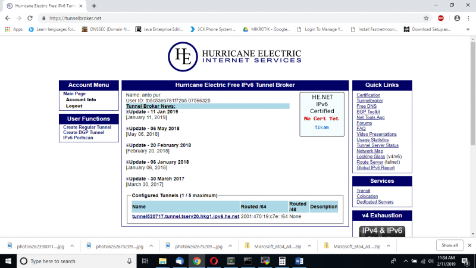Viewport: 476px width, 268px height.
Task: Open the Dedicated Servers link
Action: [x=375, y=202]
